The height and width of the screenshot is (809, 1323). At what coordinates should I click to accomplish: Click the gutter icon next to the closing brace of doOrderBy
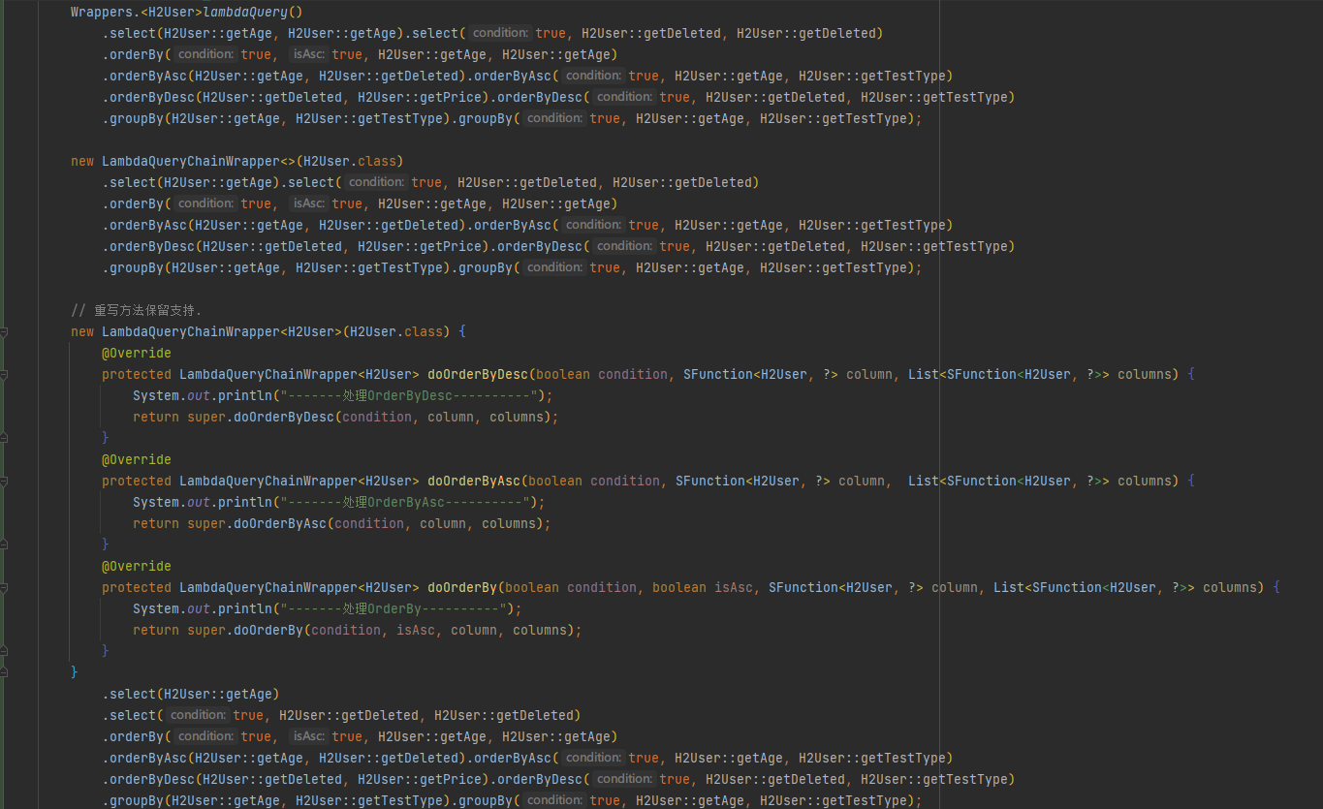[x=5, y=650]
